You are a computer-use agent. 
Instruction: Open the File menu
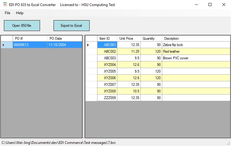[8, 13]
